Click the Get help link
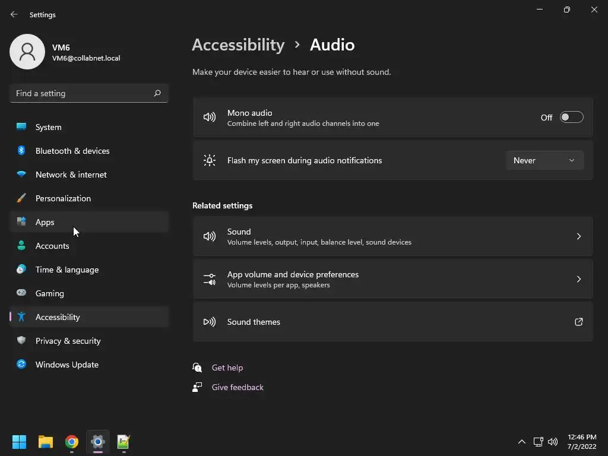Viewport: 608px width, 456px height. pos(227,368)
